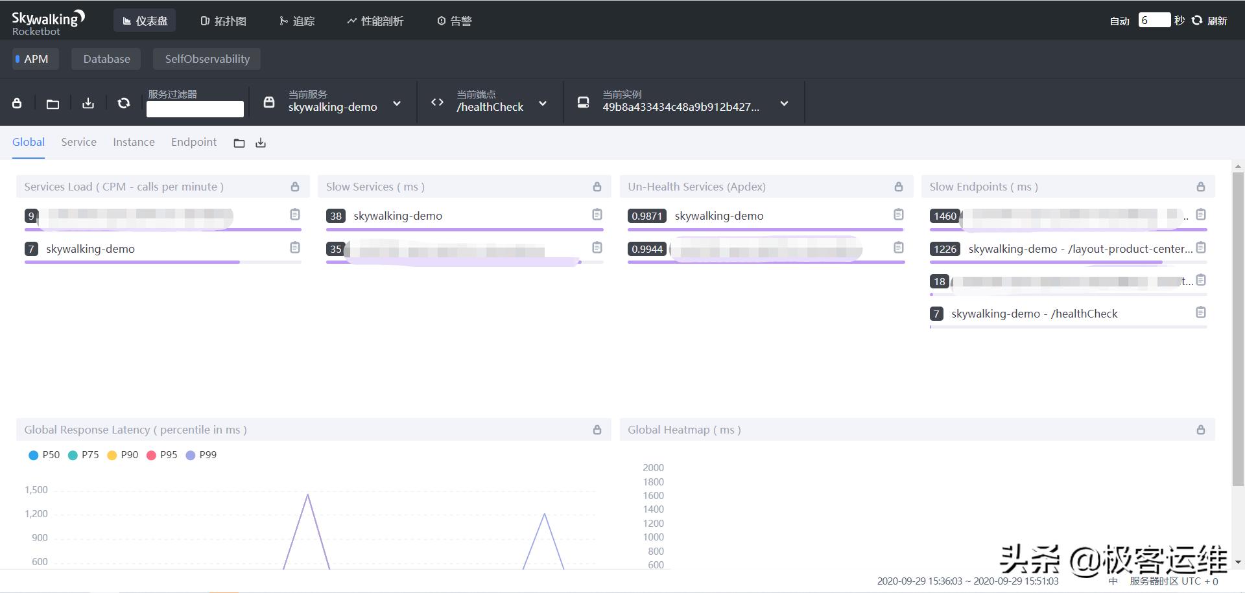This screenshot has height=593, width=1245.
Task: Click lock icon on Global Heatmap panel
Action: [1201, 430]
